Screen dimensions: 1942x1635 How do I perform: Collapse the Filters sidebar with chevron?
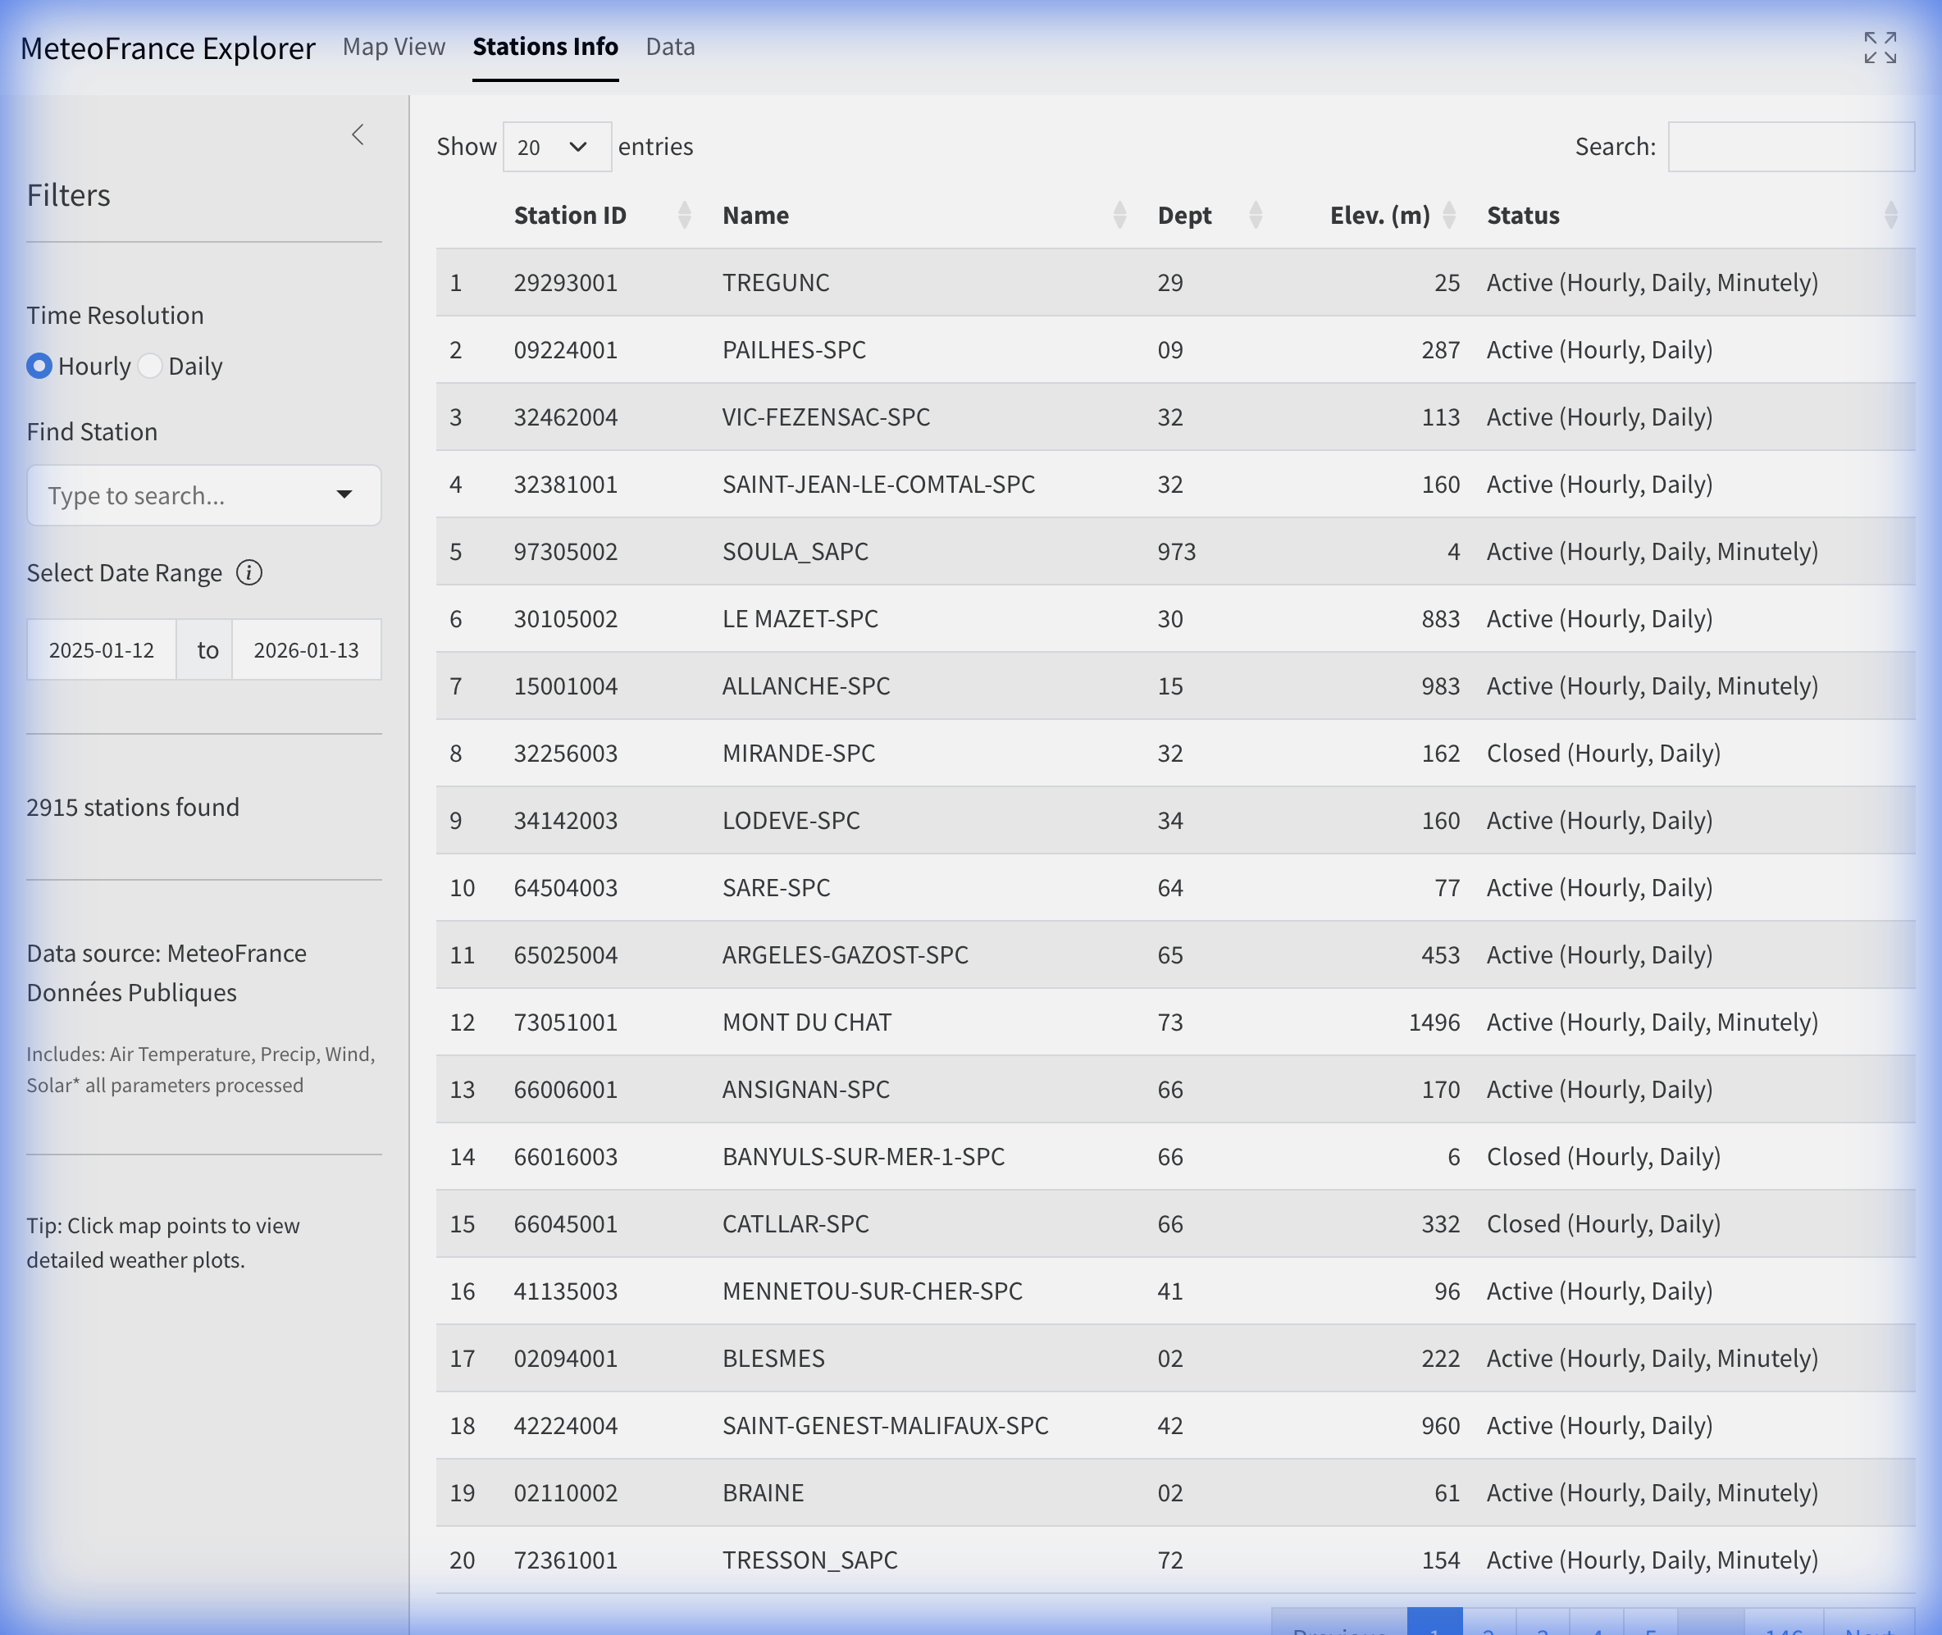(358, 135)
